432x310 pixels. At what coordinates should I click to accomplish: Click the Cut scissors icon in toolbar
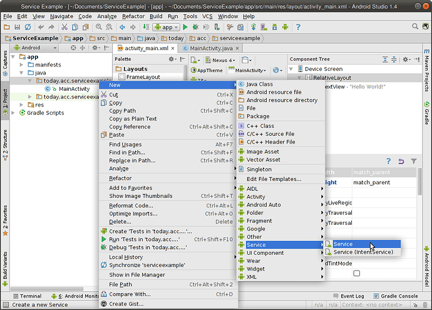[x=64, y=27]
